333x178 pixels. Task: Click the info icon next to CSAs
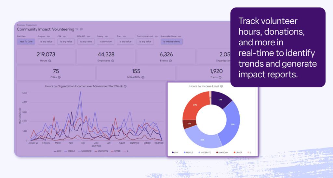click(60, 77)
